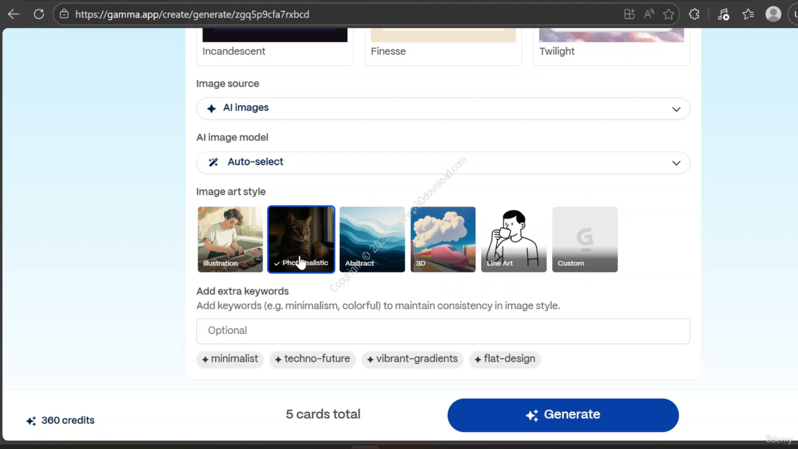Screen dimensions: 798x449
Task: Pick the Line Art image style
Action: click(514, 239)
